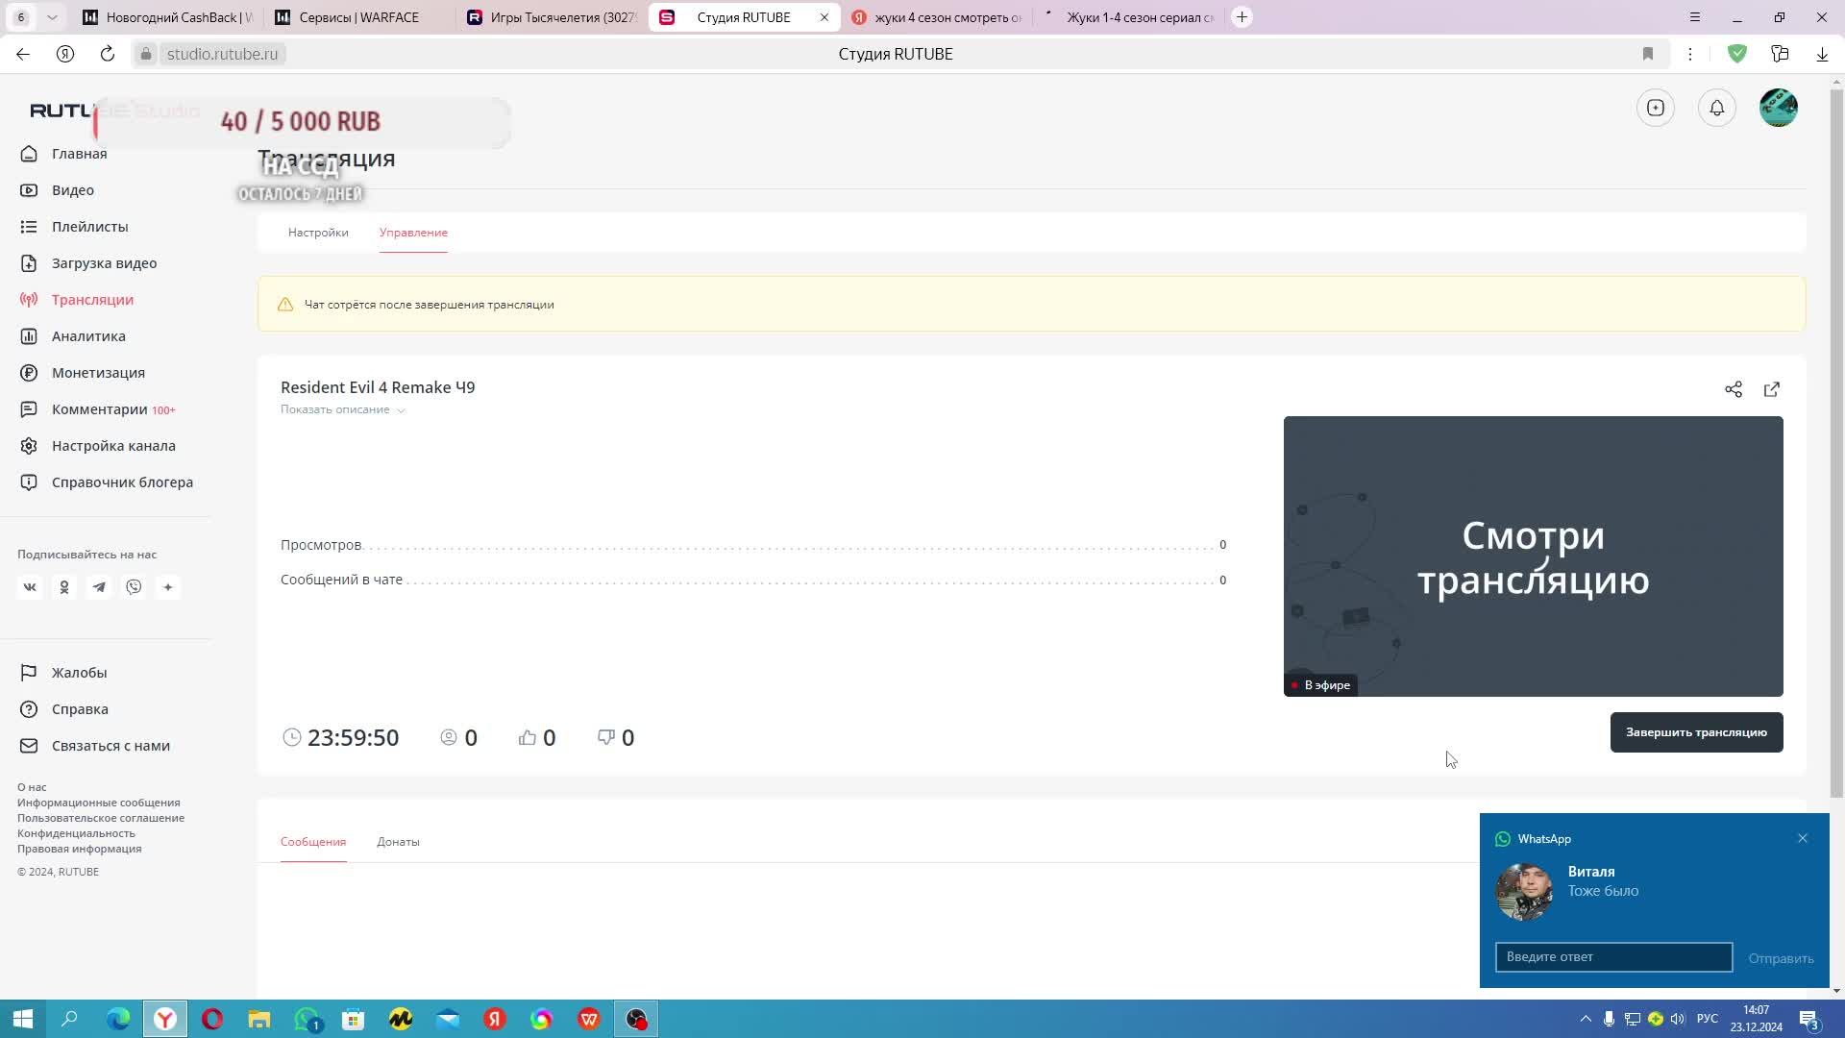Screen dimensions: 1845x1038
Task: Open Связаться с нами
Action: tap(95, 746)
